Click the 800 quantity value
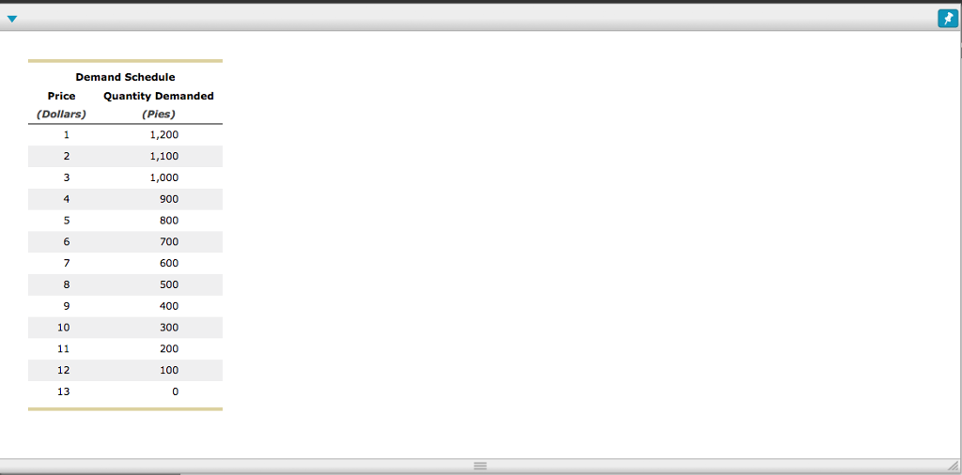Screen dimensions: 962x475 [169, 221]
